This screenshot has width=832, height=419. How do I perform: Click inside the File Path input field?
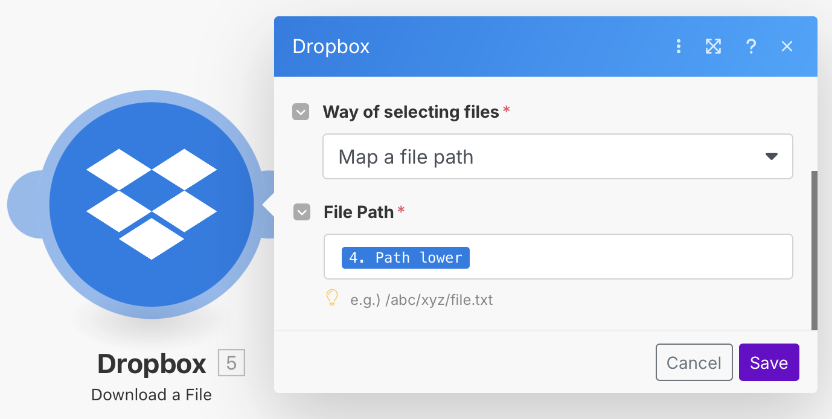[558, 257]
